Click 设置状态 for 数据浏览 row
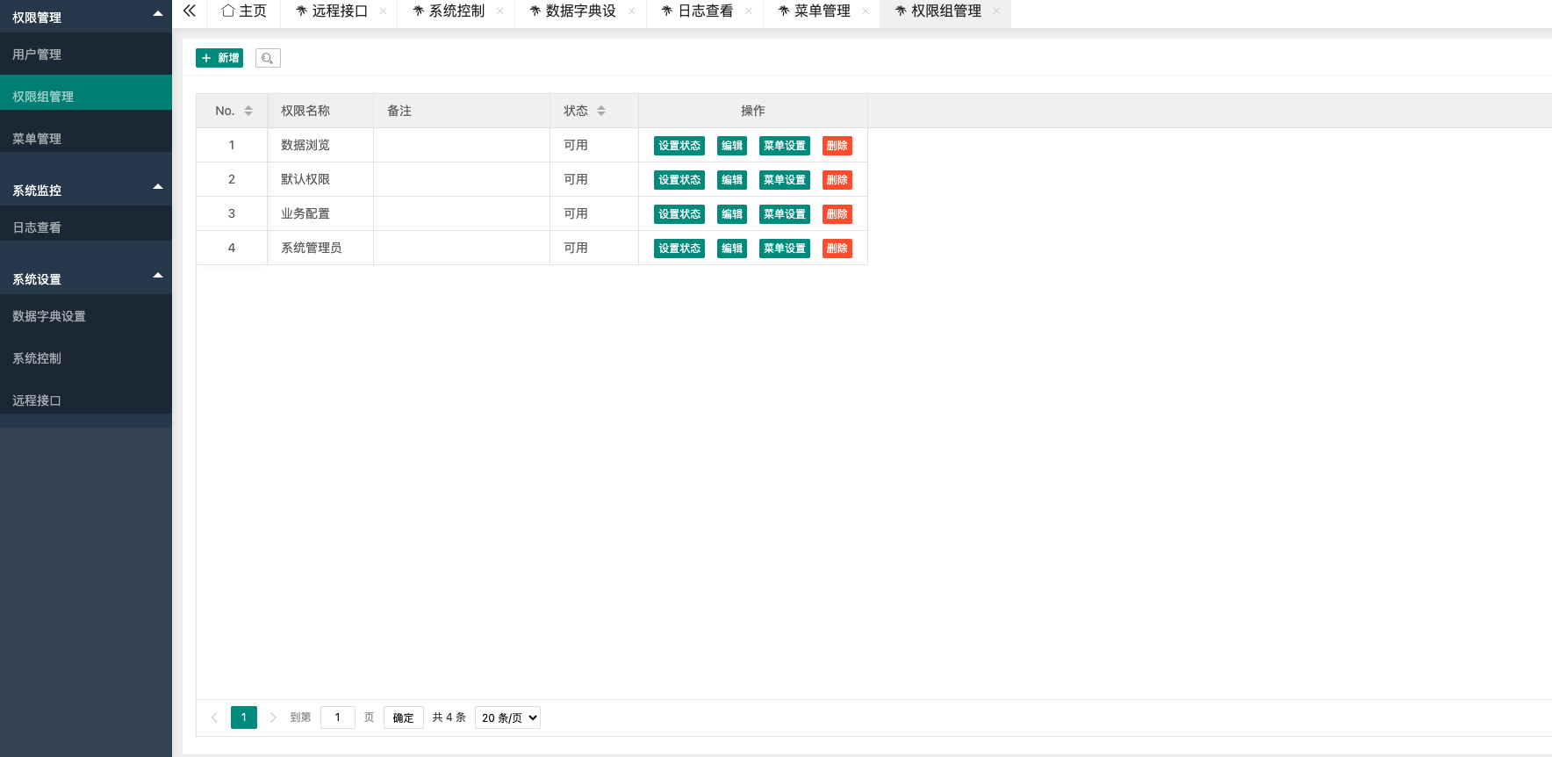Viewport: 1552px width, 757px height. pyautogui.click(x=679, y=146)
